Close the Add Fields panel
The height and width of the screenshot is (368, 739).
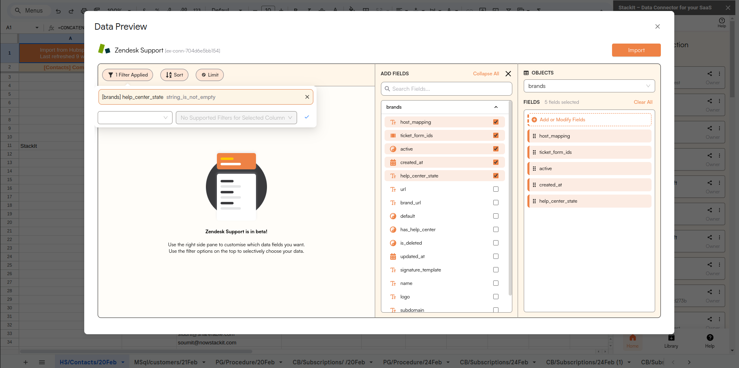coord(508,74)
